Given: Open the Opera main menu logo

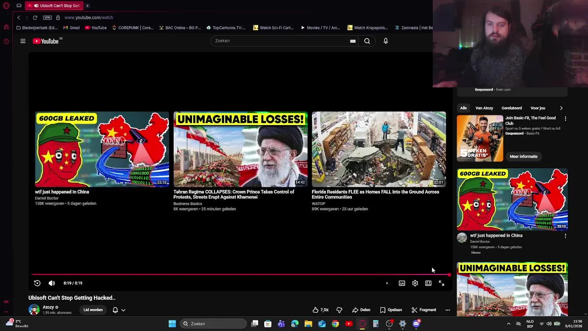Looking at the screenshot, I should (x=6, y=6).
